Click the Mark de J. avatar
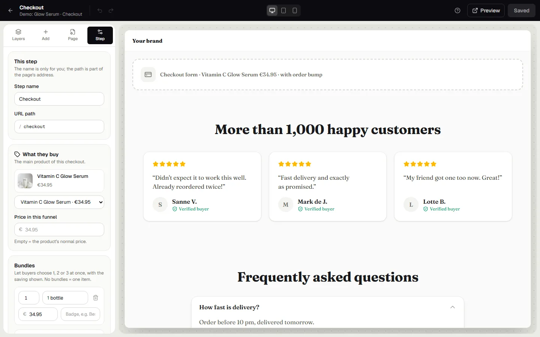 pos(286,205)
